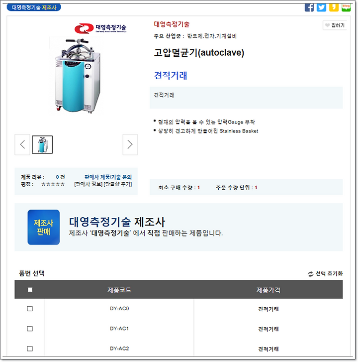Image resolution: width=358 pixels, height=362 pixels.
Task: Share the product via the Twitter icon
Action: tap(321, 7)
